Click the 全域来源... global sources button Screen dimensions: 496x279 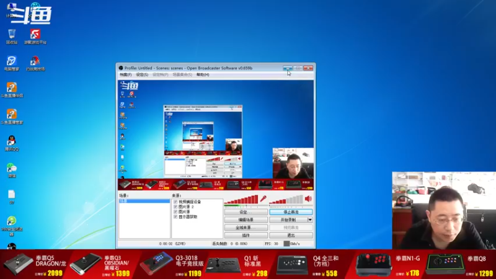pyautogui.click(x=246, y=228)
